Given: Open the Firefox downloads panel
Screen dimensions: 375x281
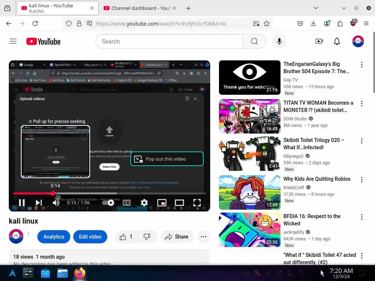Looking at the screenshot, I should (x=313, y=23).
